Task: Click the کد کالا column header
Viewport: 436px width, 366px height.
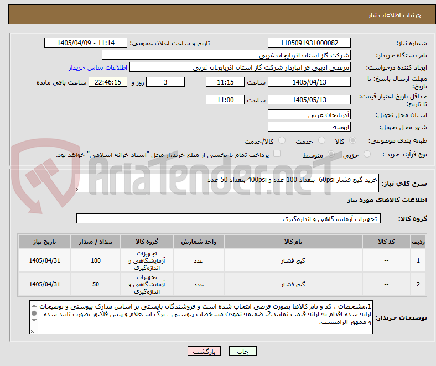Action: [x=386, y=242]
